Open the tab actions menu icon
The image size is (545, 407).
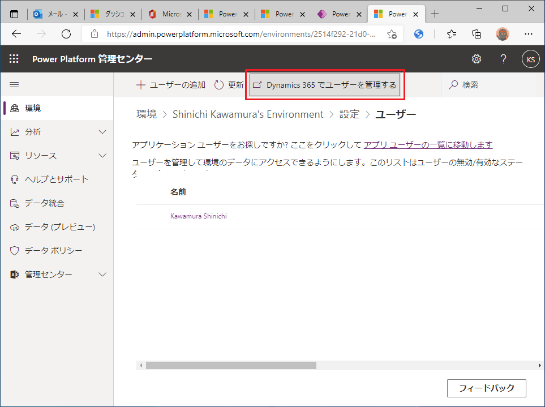coord(14,14)
